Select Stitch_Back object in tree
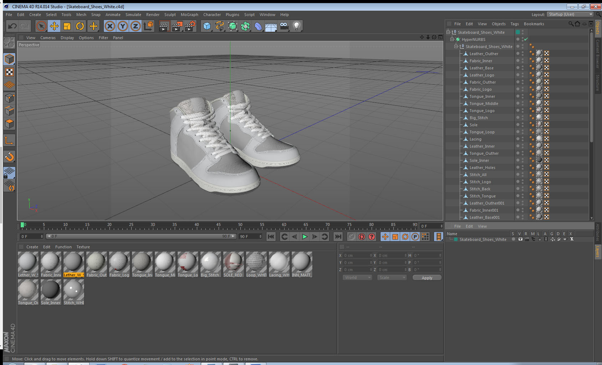 pyautogui.click(x=480, y=189)
